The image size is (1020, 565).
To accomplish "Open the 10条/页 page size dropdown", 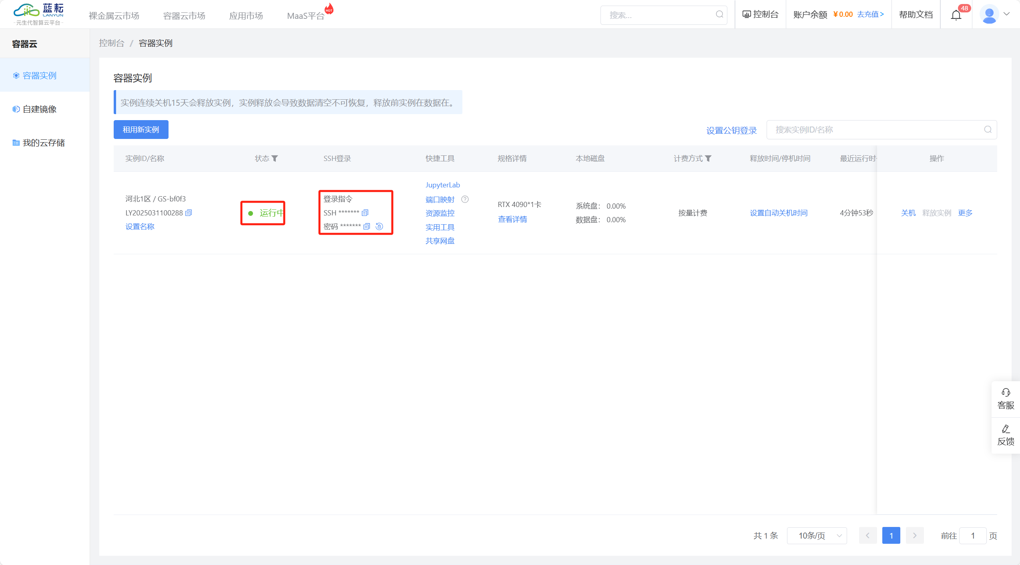I will (817, 535).
